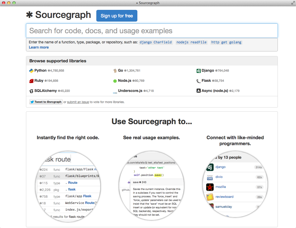Click the highlighted save() in code example
Screen dimensions: 296x228
(x=158, y=175)
